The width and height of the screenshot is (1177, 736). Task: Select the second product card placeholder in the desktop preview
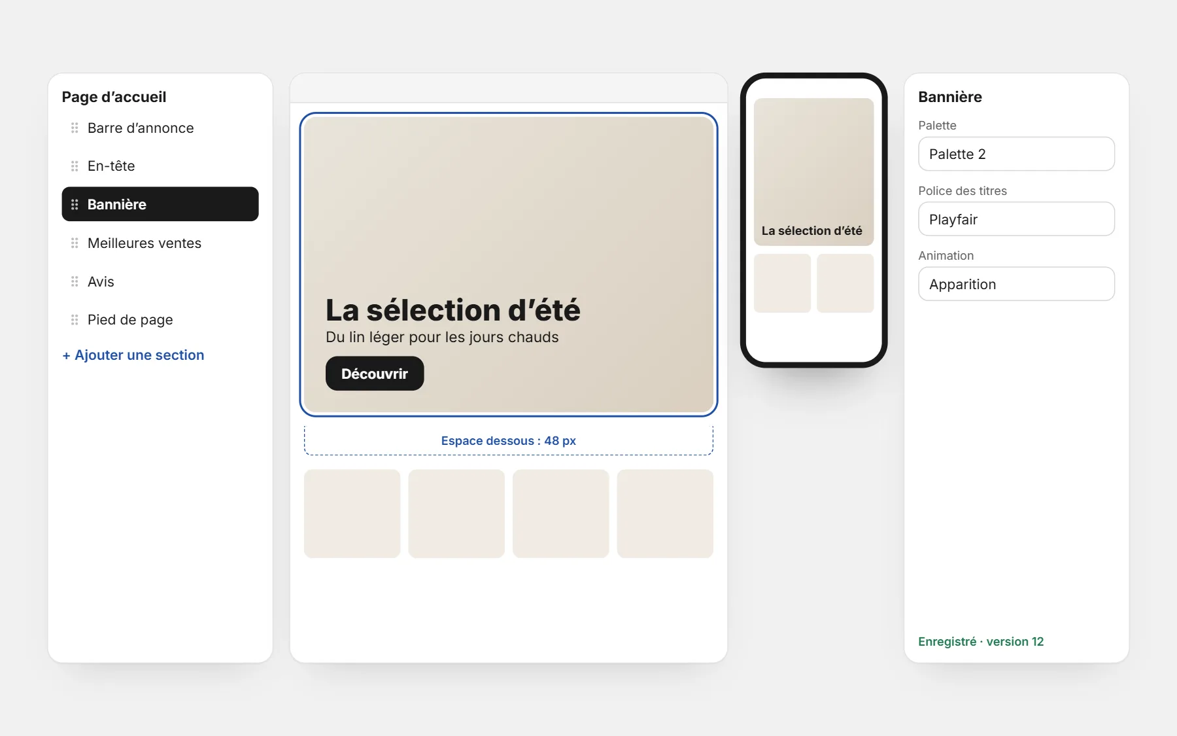click(456, 514)
